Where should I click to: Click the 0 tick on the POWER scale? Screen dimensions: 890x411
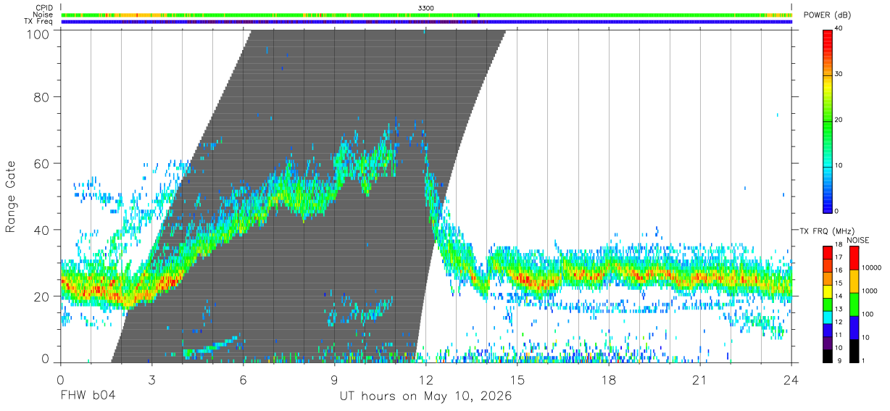pos(838,211)
